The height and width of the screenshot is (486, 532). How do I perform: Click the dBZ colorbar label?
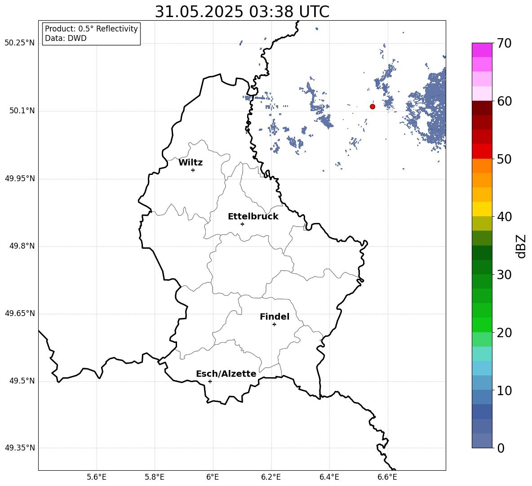[522, 246]
